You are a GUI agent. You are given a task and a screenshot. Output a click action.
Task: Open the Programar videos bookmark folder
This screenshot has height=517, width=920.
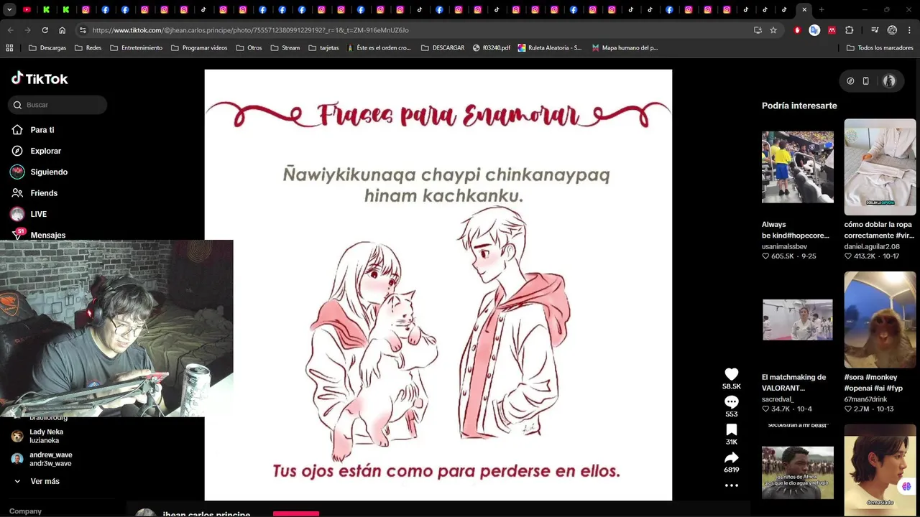pos(199,48)
